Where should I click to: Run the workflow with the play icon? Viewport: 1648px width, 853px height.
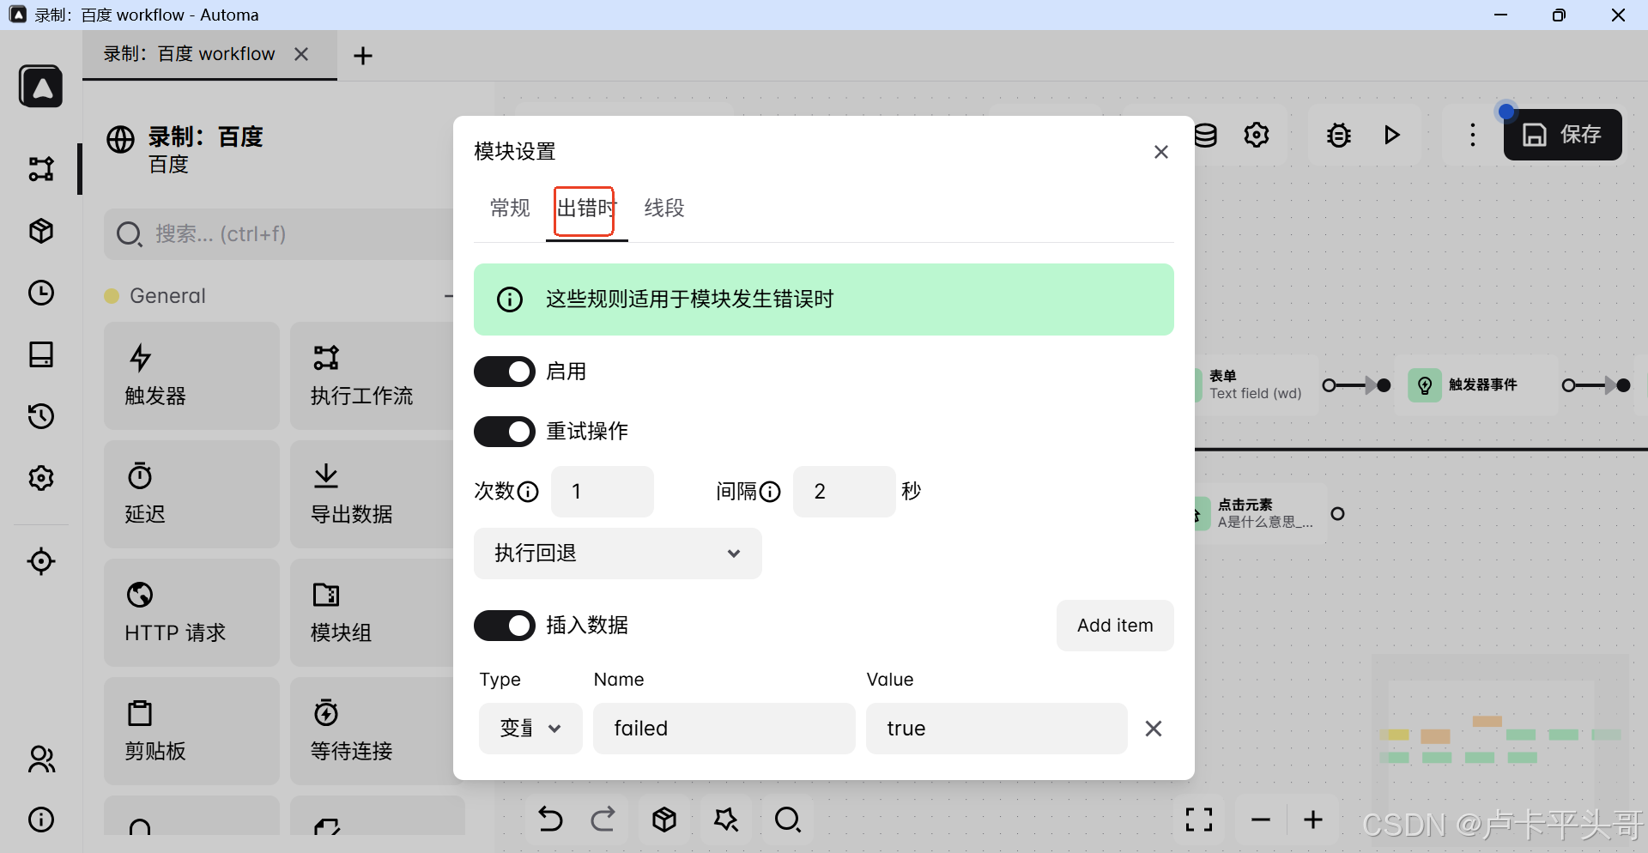[x=1392, y=135]
